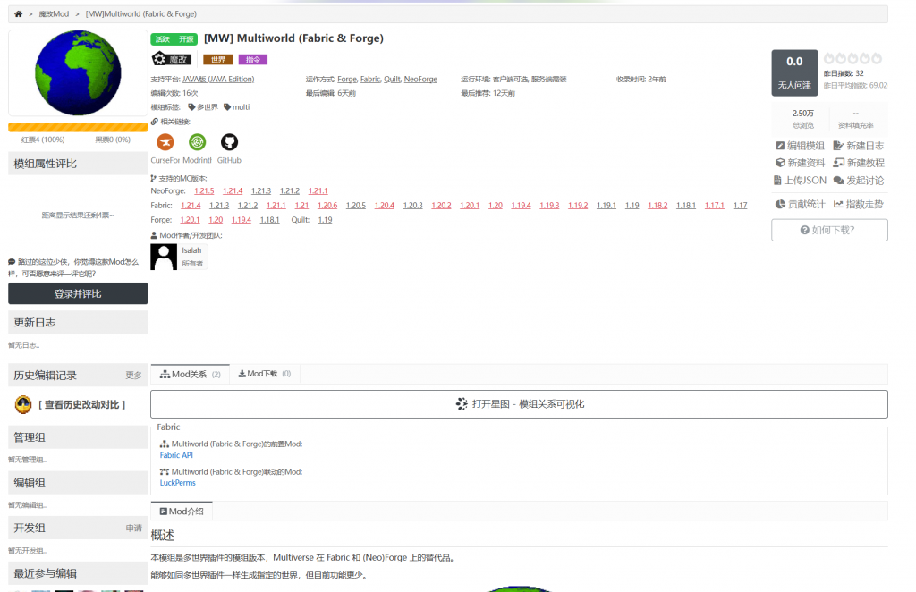Click the Quilt run-method link
Viewport: 916px width, 592px height.
click(392, 80)
